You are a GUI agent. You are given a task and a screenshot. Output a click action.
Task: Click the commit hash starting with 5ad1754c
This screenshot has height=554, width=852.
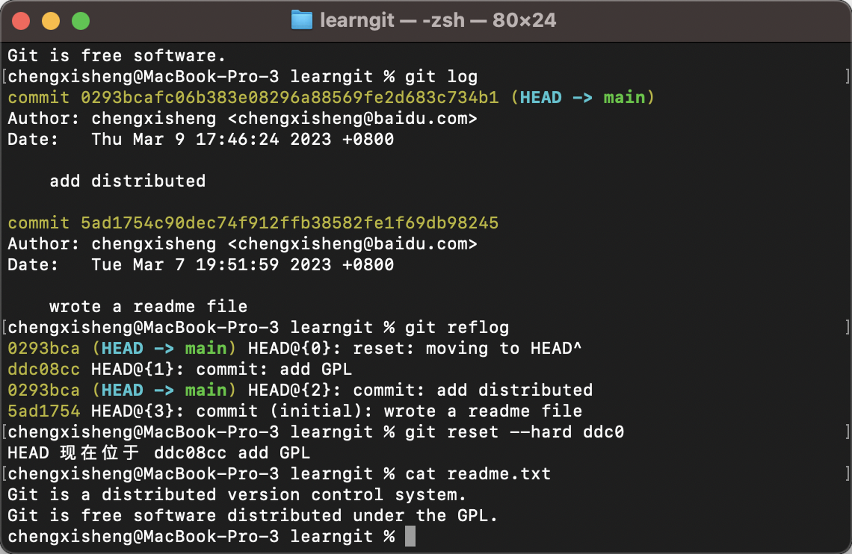290,223
